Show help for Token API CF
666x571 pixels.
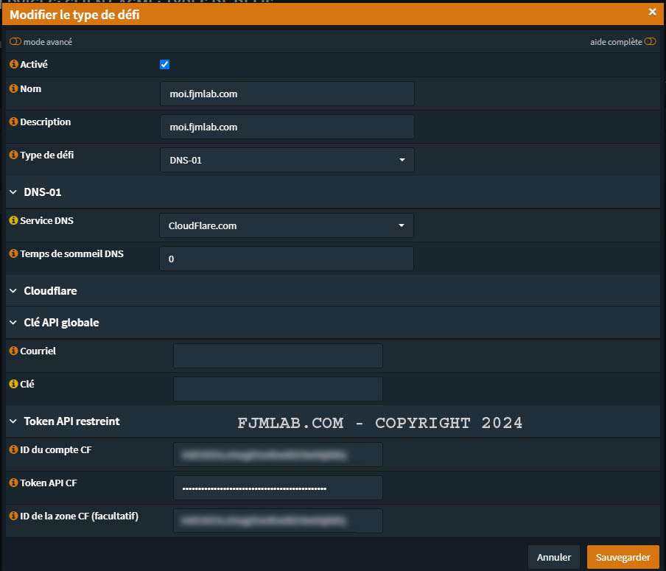13,483
